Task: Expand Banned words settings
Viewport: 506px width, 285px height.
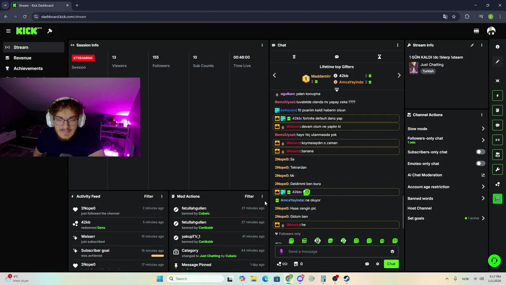Action: (483, 198)
